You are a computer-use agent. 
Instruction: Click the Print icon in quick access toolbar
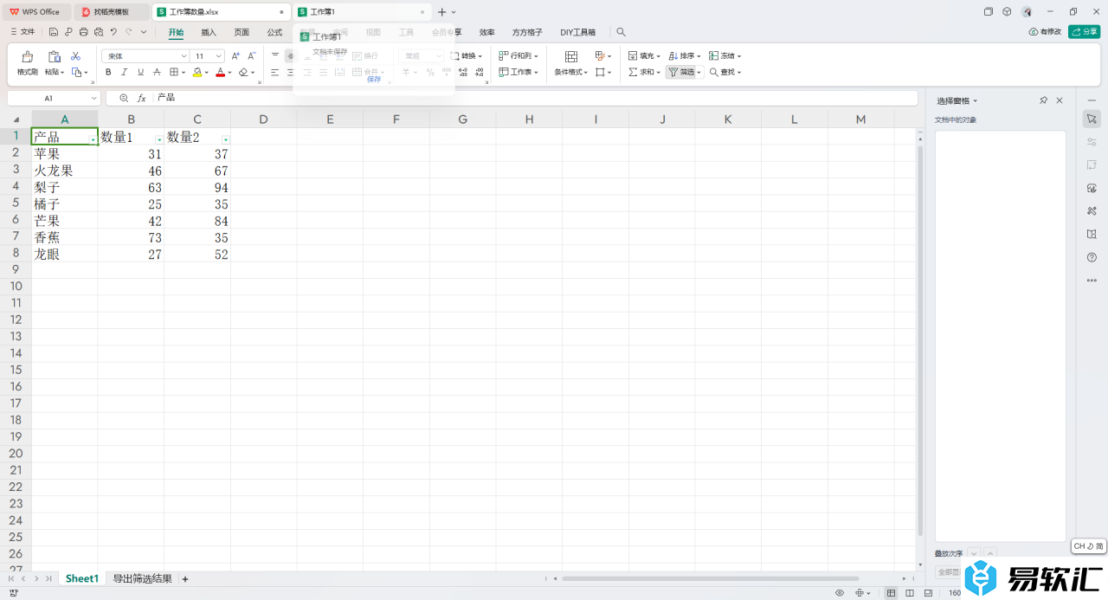[83, 32]
